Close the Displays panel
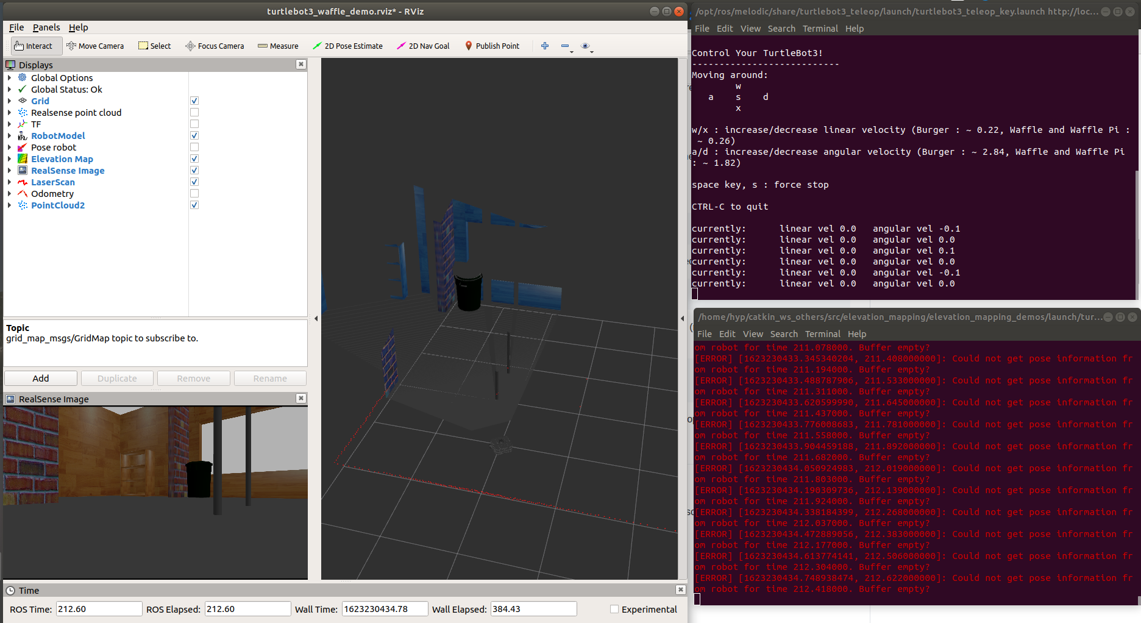The width and height of the screenshot is (1141, 623). coord(301,64)
